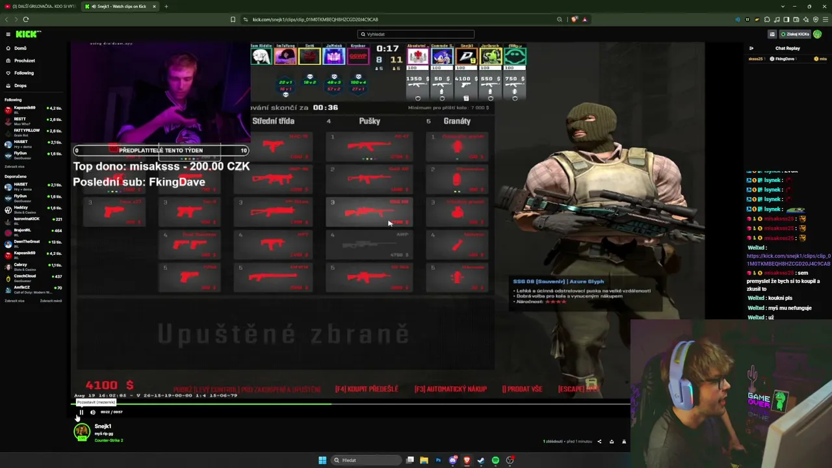Open the Brave wallet icon
This screenshot has height=468, width=832.
click(x=796, y=19)
